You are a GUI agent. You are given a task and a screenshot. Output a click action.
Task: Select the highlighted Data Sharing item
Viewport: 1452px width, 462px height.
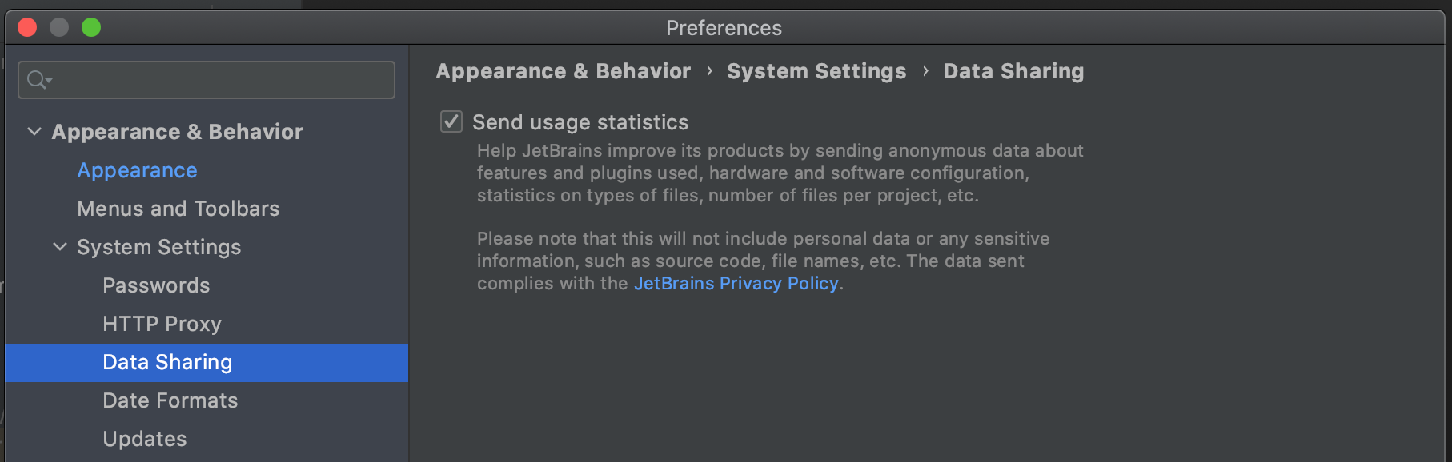(167, 362)
